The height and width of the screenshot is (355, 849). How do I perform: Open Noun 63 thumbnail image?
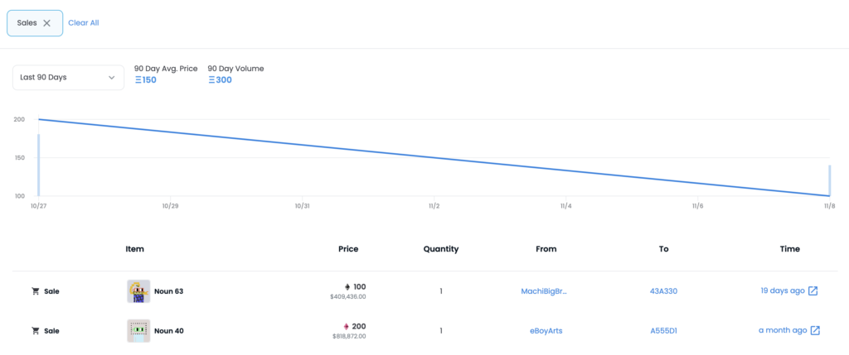point(138,291)
